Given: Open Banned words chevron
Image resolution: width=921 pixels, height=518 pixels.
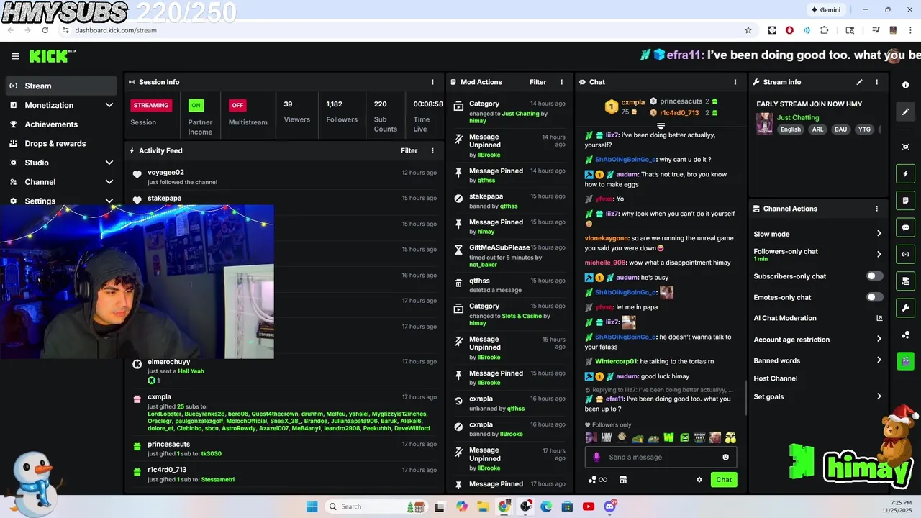Looking at the screenshot, I should click(x=879, y=360).
